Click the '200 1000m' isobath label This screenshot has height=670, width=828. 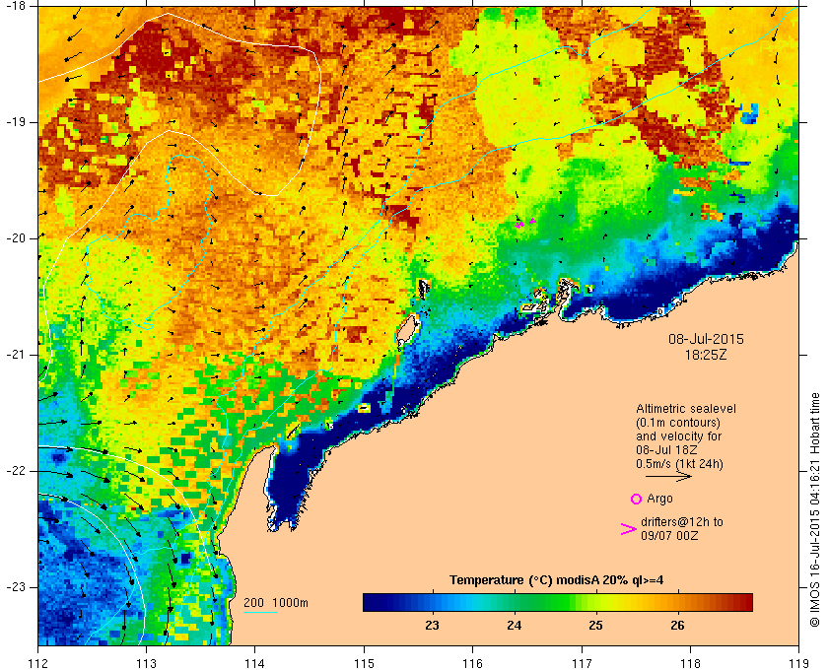coord(276,603)
